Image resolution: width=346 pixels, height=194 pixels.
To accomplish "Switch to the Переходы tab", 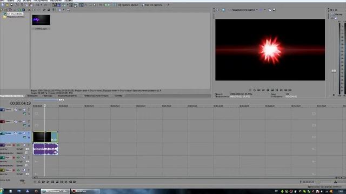I will 47,96.
